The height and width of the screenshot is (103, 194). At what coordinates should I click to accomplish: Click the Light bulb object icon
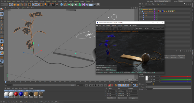click(98, 5)
